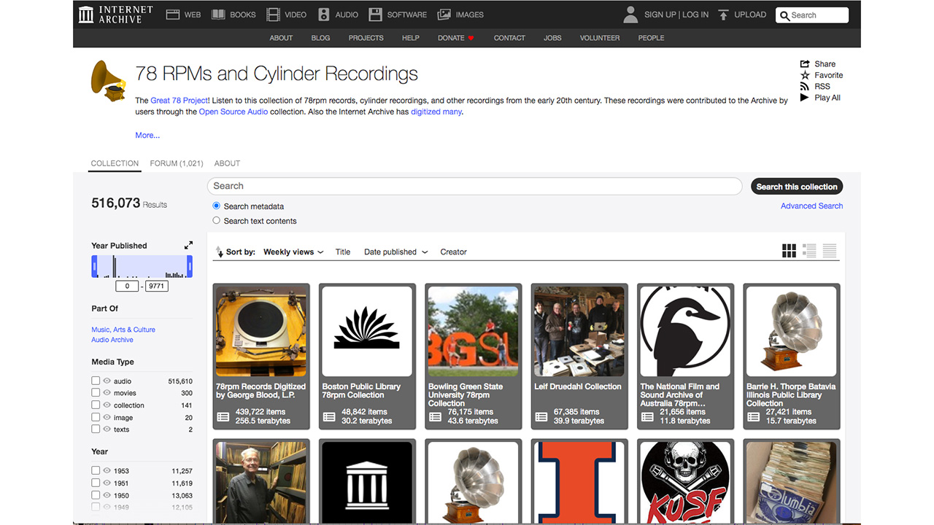Check the texts media type box
Screen dimensions: 934x525
[x=96, y=429]
